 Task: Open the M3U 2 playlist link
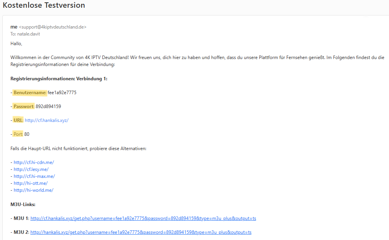tap(141, 232)
